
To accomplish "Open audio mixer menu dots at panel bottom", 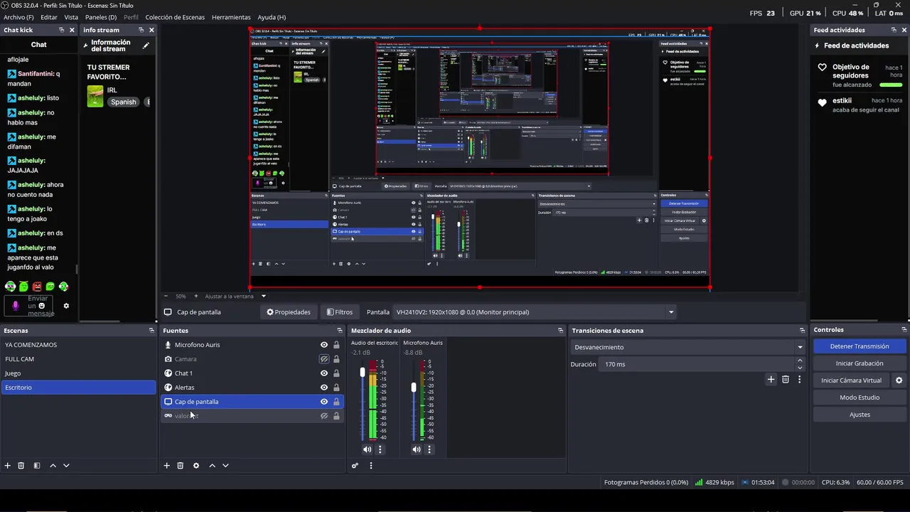I will (x=370, y=466).
